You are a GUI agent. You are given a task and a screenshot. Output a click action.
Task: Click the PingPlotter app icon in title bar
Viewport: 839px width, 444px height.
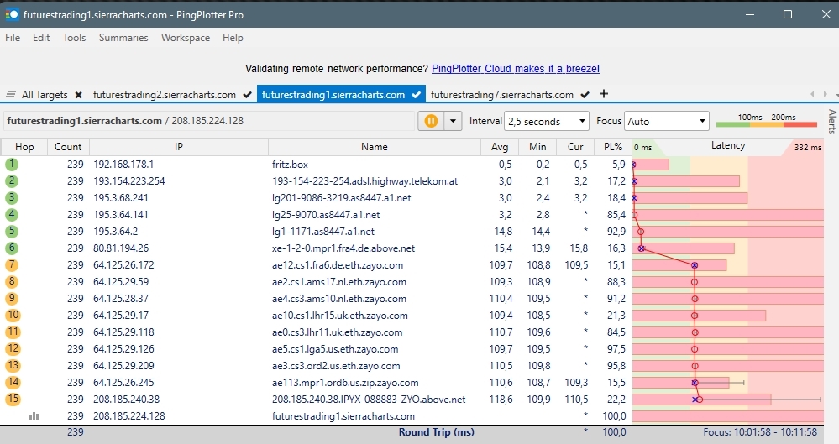tap(11, 14)
